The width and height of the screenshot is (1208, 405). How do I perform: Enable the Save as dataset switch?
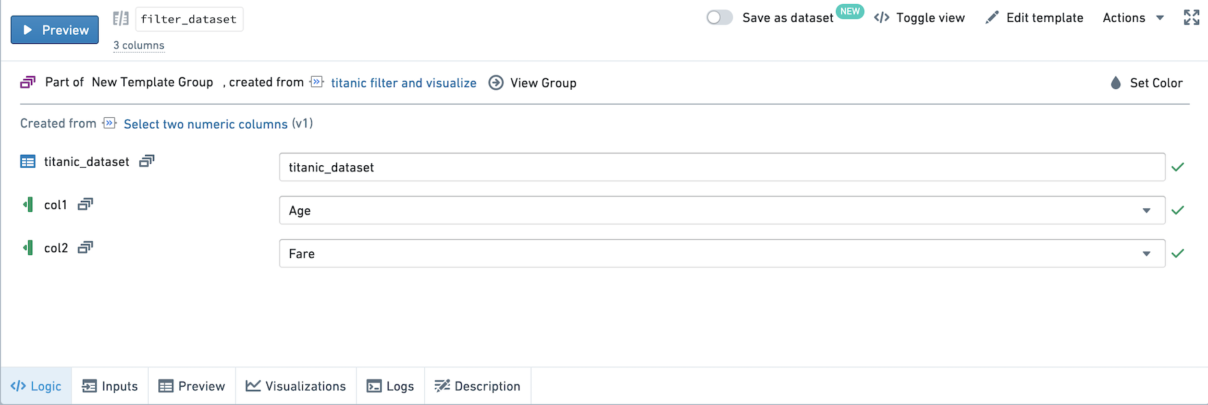[719, 18]
